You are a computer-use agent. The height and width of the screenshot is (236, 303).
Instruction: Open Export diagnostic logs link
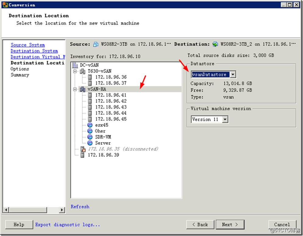(67, 225)
